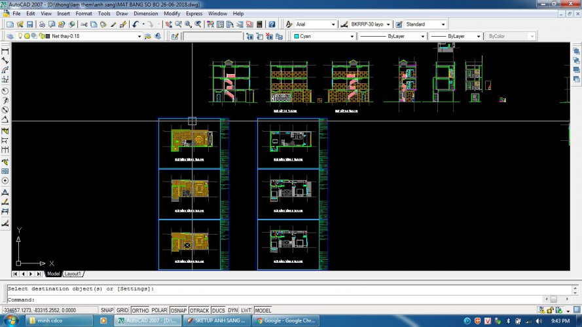This screenshot has width=582, height=327.
Task: Select the Cut scissors icon
Action: click(84, 24)
